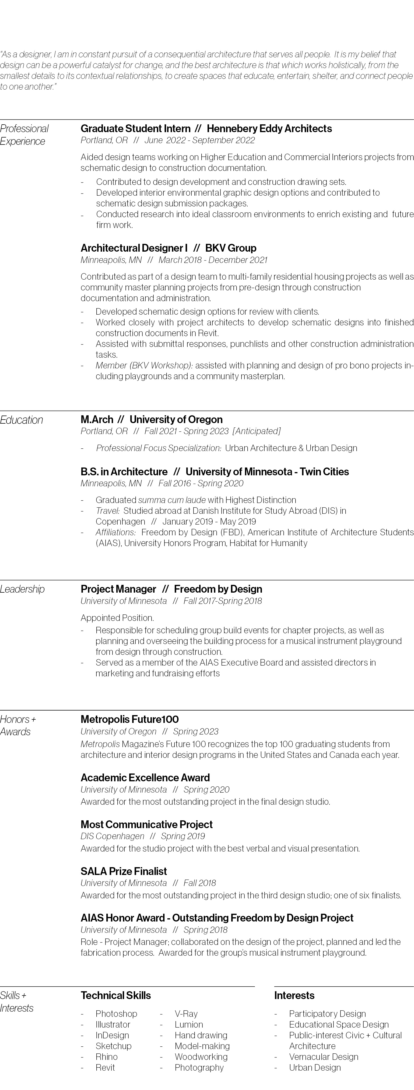This screenshot has height=1090, width=414.
Task: Click the Metropolis Future100 award title
Action: pyautogui.click(x=129, y=719)
